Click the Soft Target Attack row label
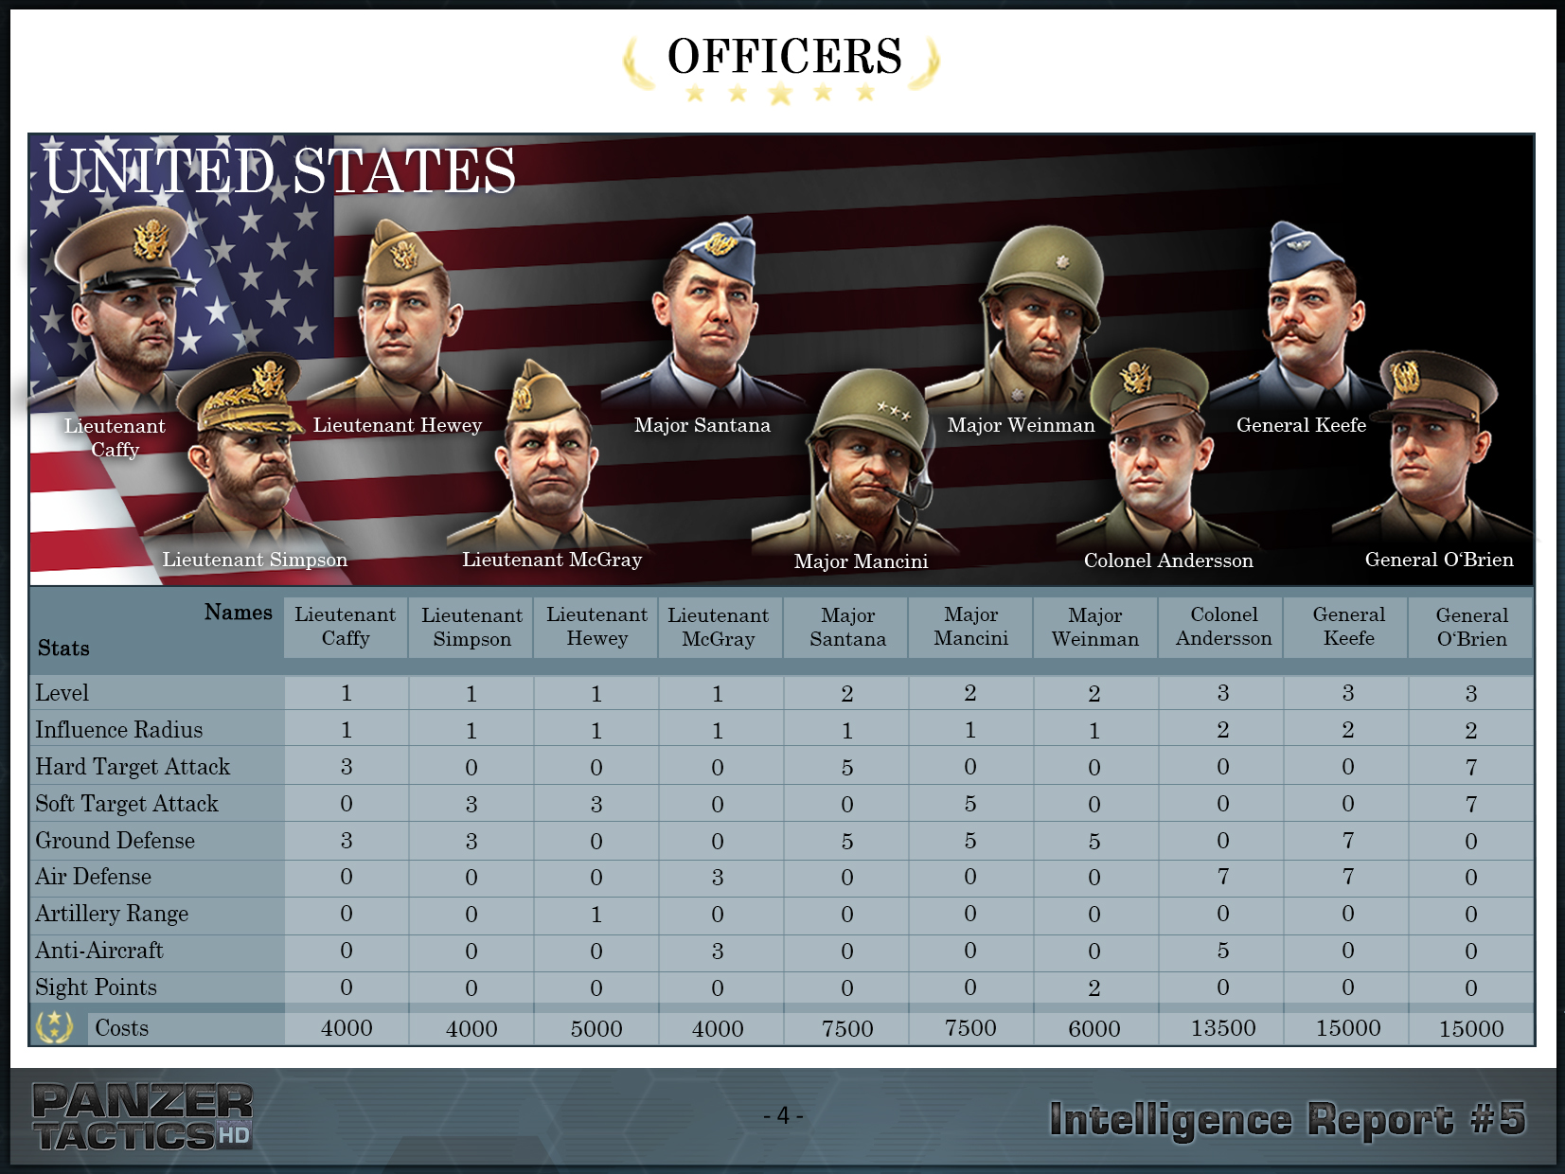Viewport: 1565px width, 1174px height. pyautogui.click(x=127, y=804)
